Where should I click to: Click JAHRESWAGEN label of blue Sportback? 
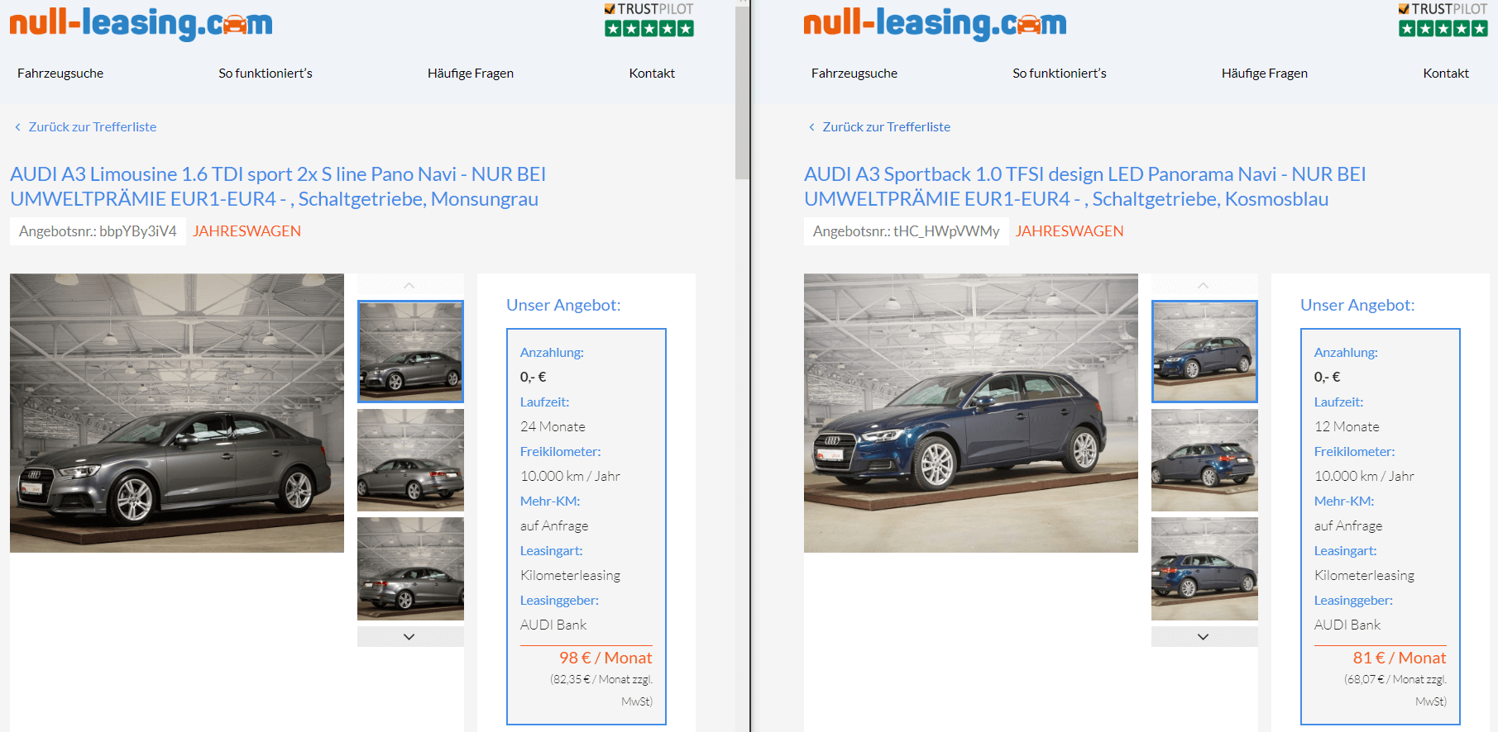[x=1070, y=231]
